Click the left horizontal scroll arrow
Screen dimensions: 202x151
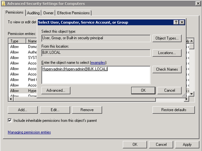pos(11,99)
